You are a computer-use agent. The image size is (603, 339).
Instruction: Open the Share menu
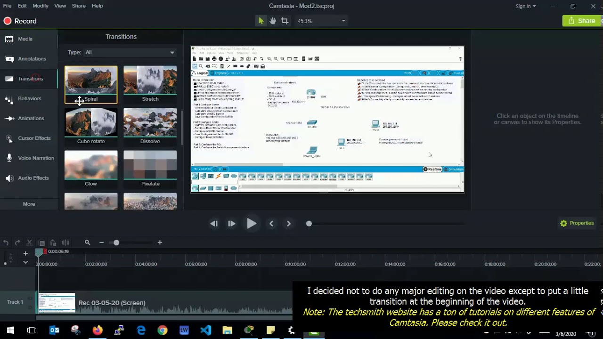point(79,6)
